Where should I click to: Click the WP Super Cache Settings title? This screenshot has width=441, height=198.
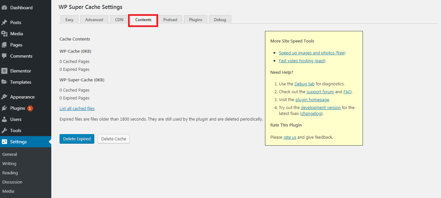click(x=90, y=7)
